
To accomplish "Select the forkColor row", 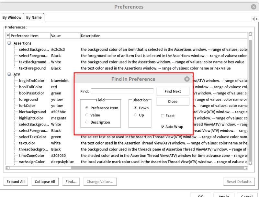I will 127,105.
